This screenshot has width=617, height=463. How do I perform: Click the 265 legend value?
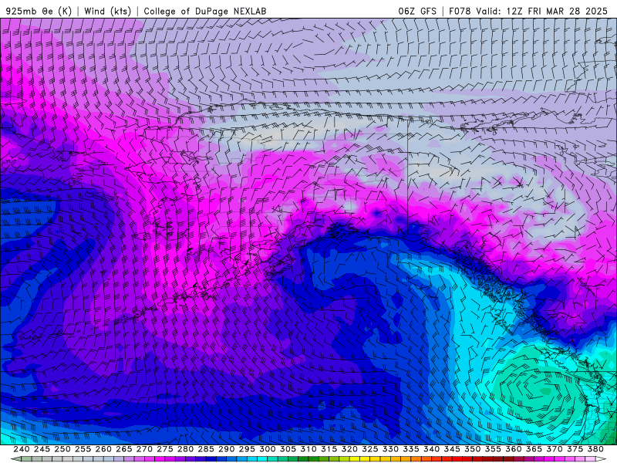pos(123,449)
